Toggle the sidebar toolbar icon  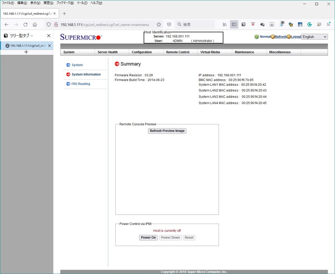[x=234, y=25]
